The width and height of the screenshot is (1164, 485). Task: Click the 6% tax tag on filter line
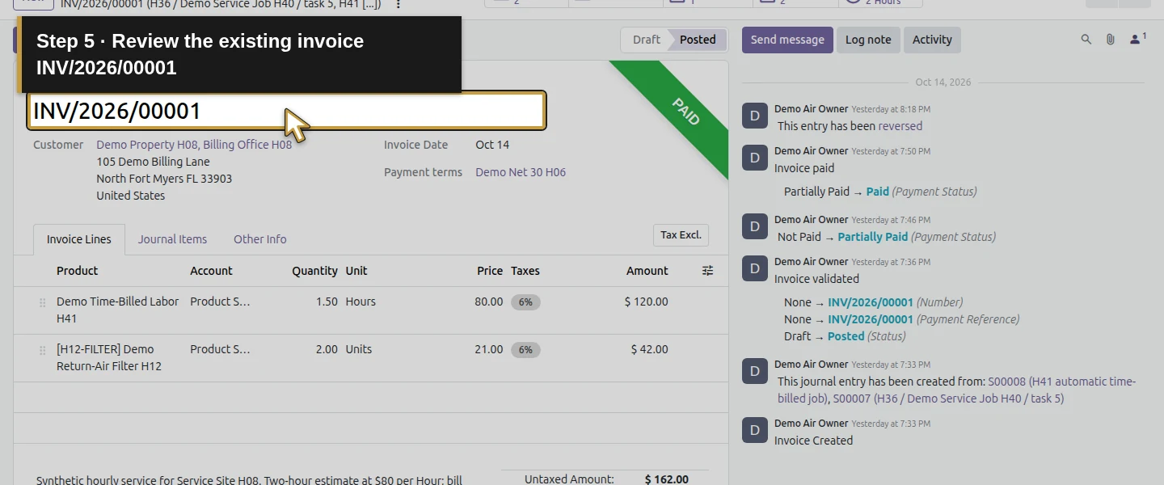tap(525, 350)
